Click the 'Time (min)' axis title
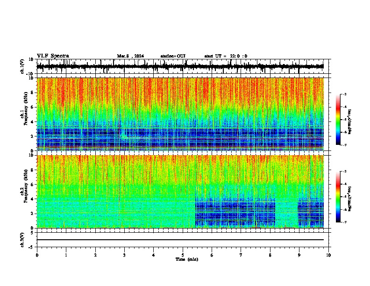The image size is (370, 286). click(187, 259)
